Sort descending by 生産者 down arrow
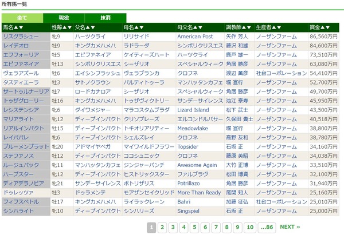 coord(279,27)
